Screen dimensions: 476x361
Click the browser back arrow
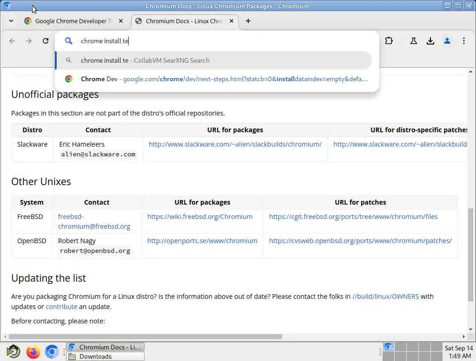pyautogui.click(x=12, y=41)
